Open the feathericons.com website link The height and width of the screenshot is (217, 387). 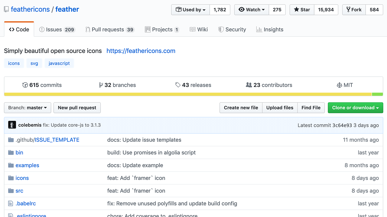coord(141,51)
